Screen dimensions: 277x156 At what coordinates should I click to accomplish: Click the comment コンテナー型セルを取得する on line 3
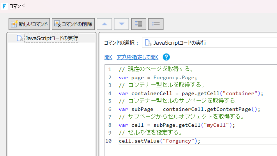point(162,85)
